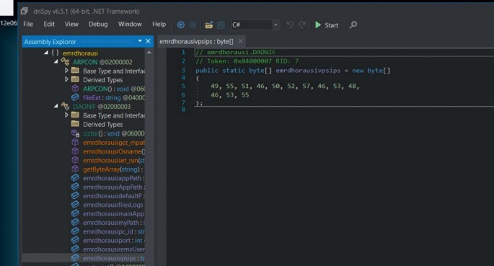Open the Window menu

(x=130, y=25)
